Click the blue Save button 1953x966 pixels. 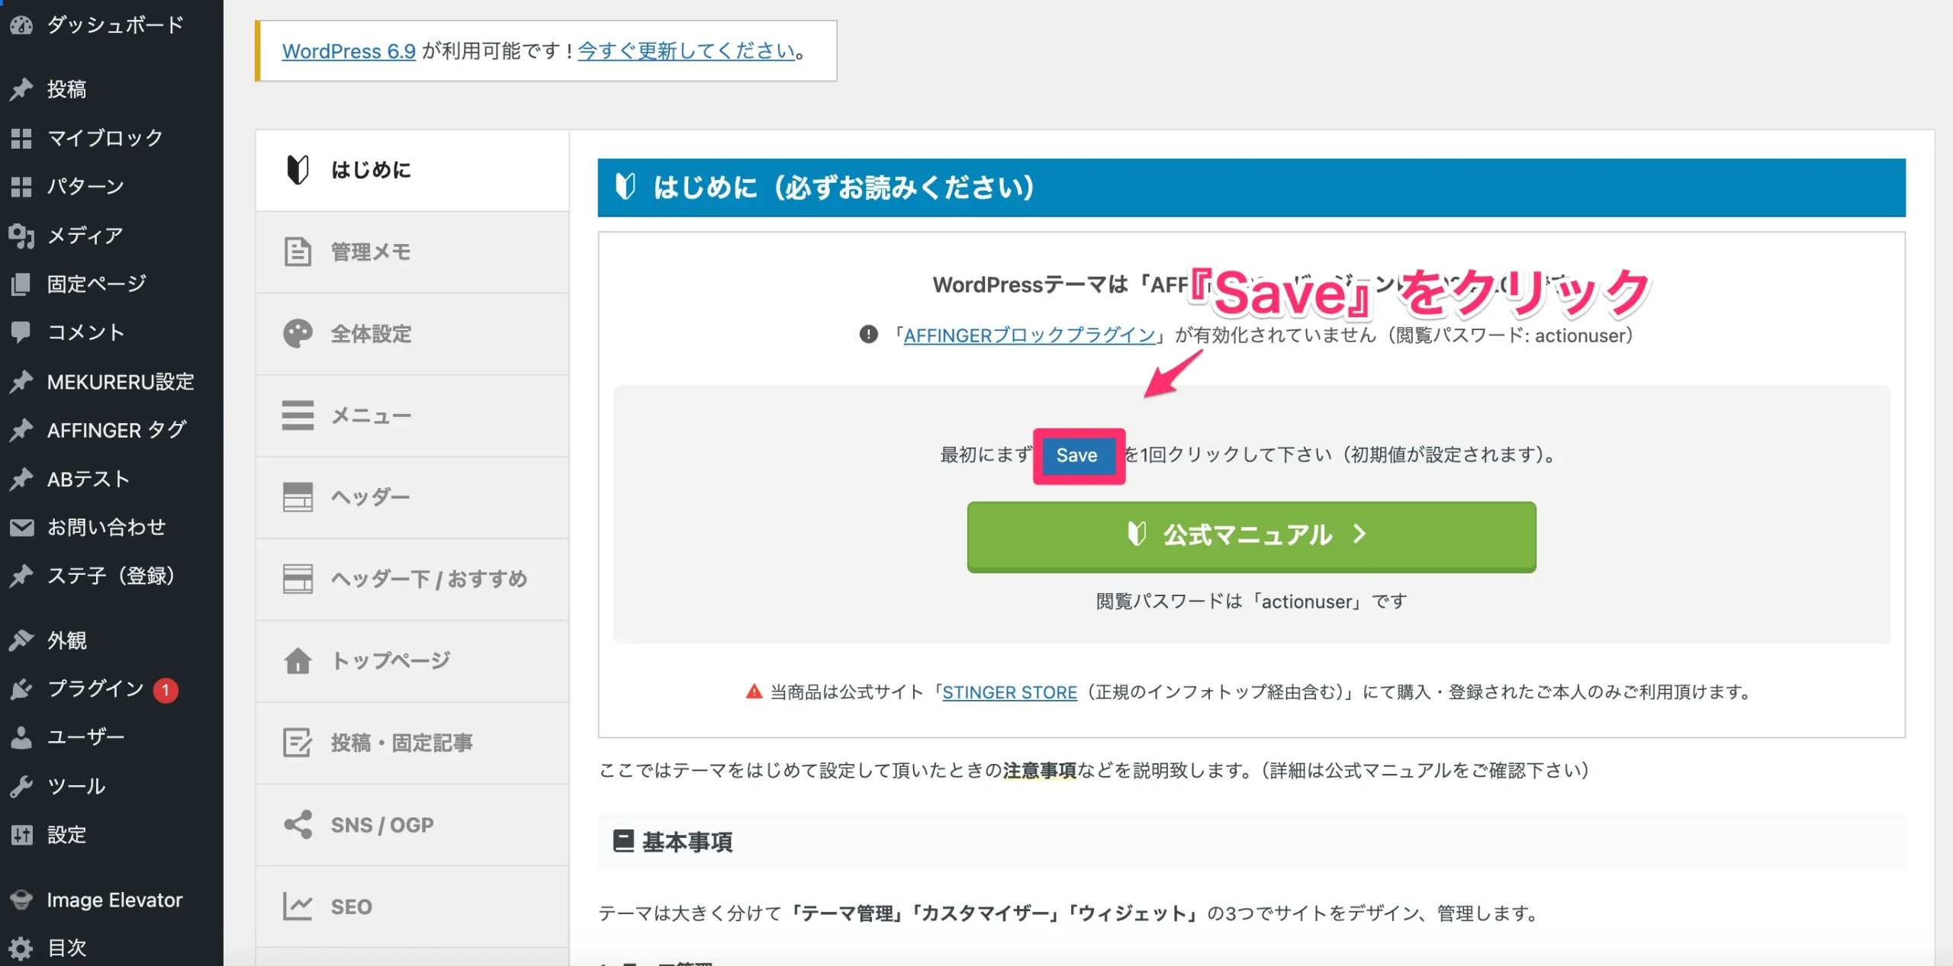1076,455
